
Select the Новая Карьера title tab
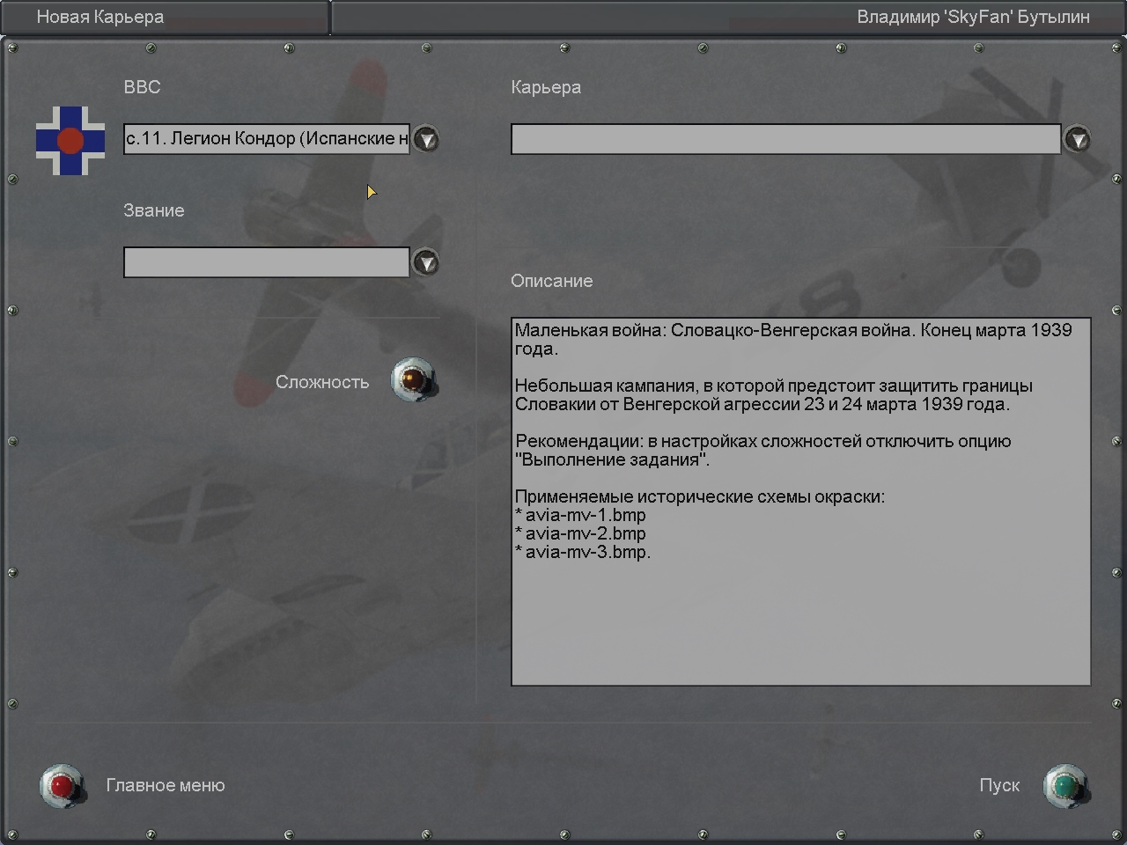coord(166,17)
